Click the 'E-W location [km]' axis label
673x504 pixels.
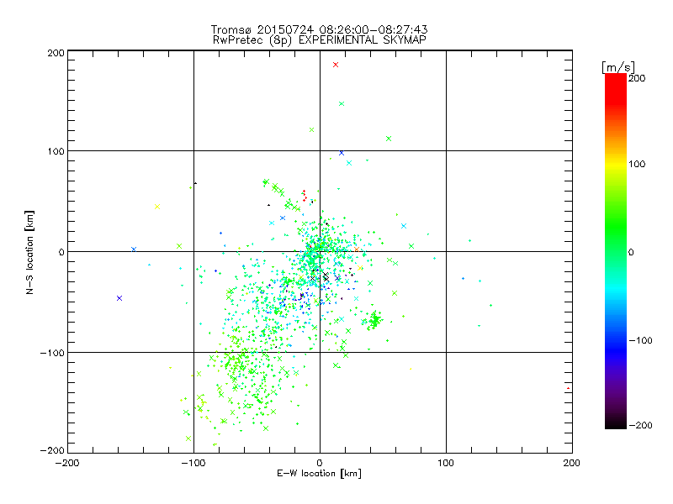coord(319,474)
